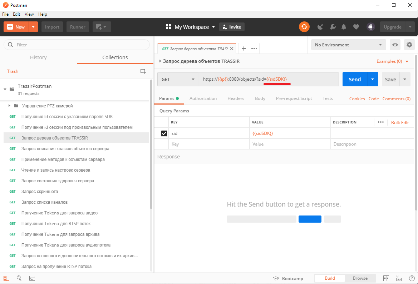This screenshot has height=284, width=418.
Task: Switch to Pre-request Script tab
Action: click(294, 98)
